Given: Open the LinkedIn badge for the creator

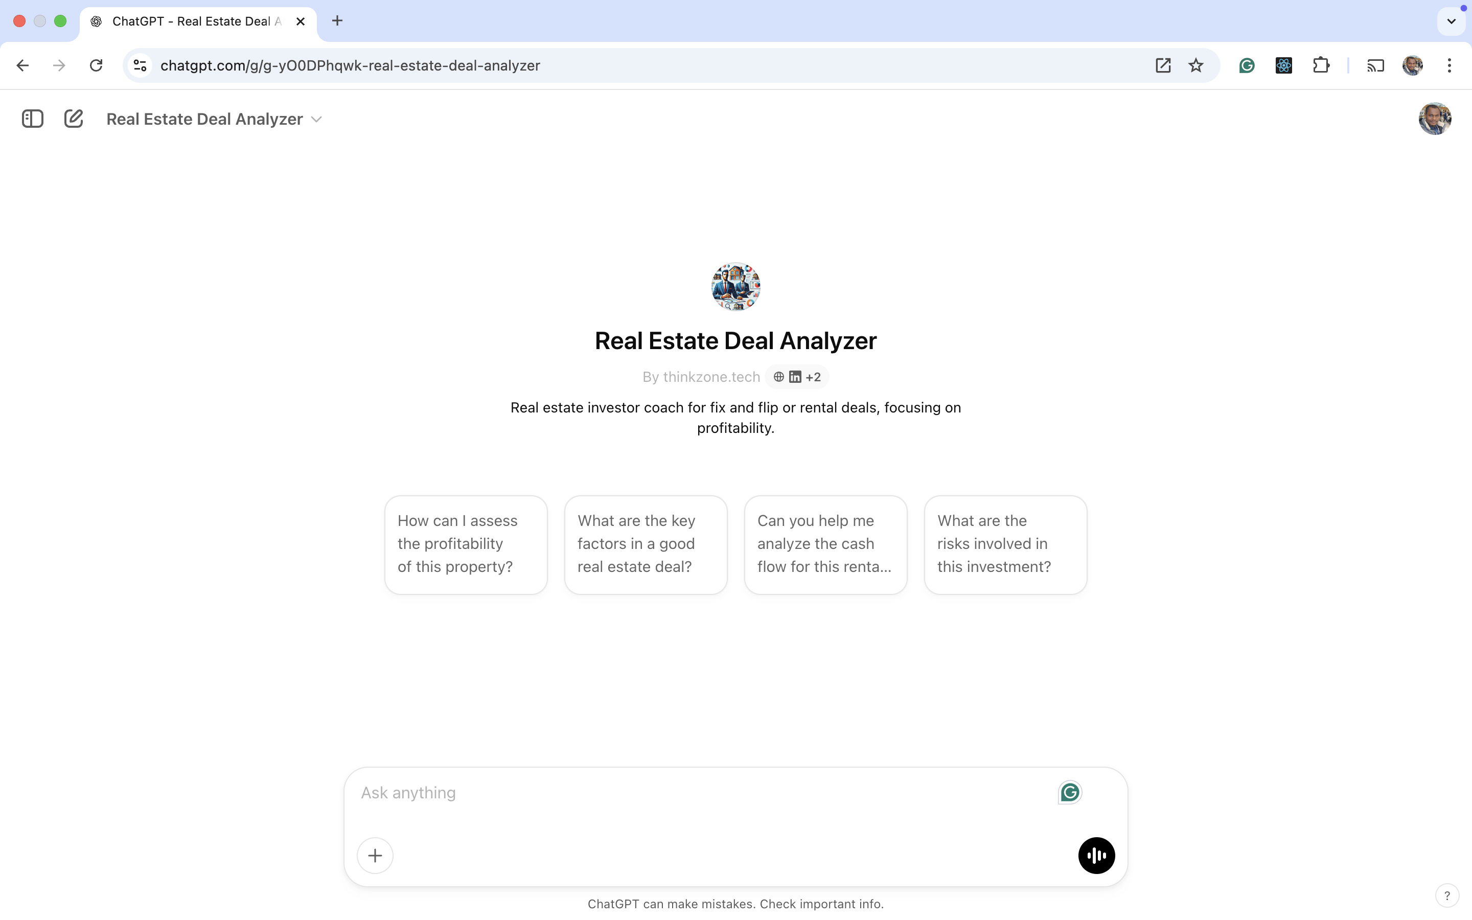Looking at the screenshot, I should pyautogui.click(x=794, y=377).
